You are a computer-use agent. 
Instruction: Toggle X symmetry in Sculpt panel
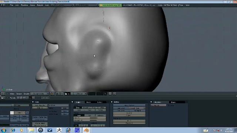click(76, 126)
